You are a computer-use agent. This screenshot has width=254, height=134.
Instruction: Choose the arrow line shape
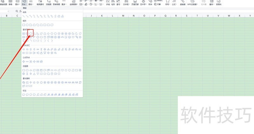tap(27, 16)
